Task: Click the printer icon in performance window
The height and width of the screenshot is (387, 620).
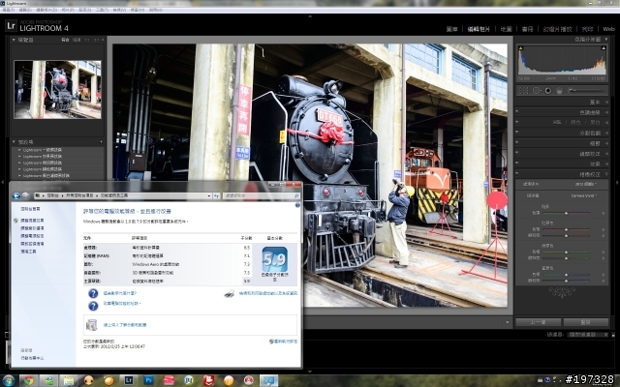Action: coord(229,293)
